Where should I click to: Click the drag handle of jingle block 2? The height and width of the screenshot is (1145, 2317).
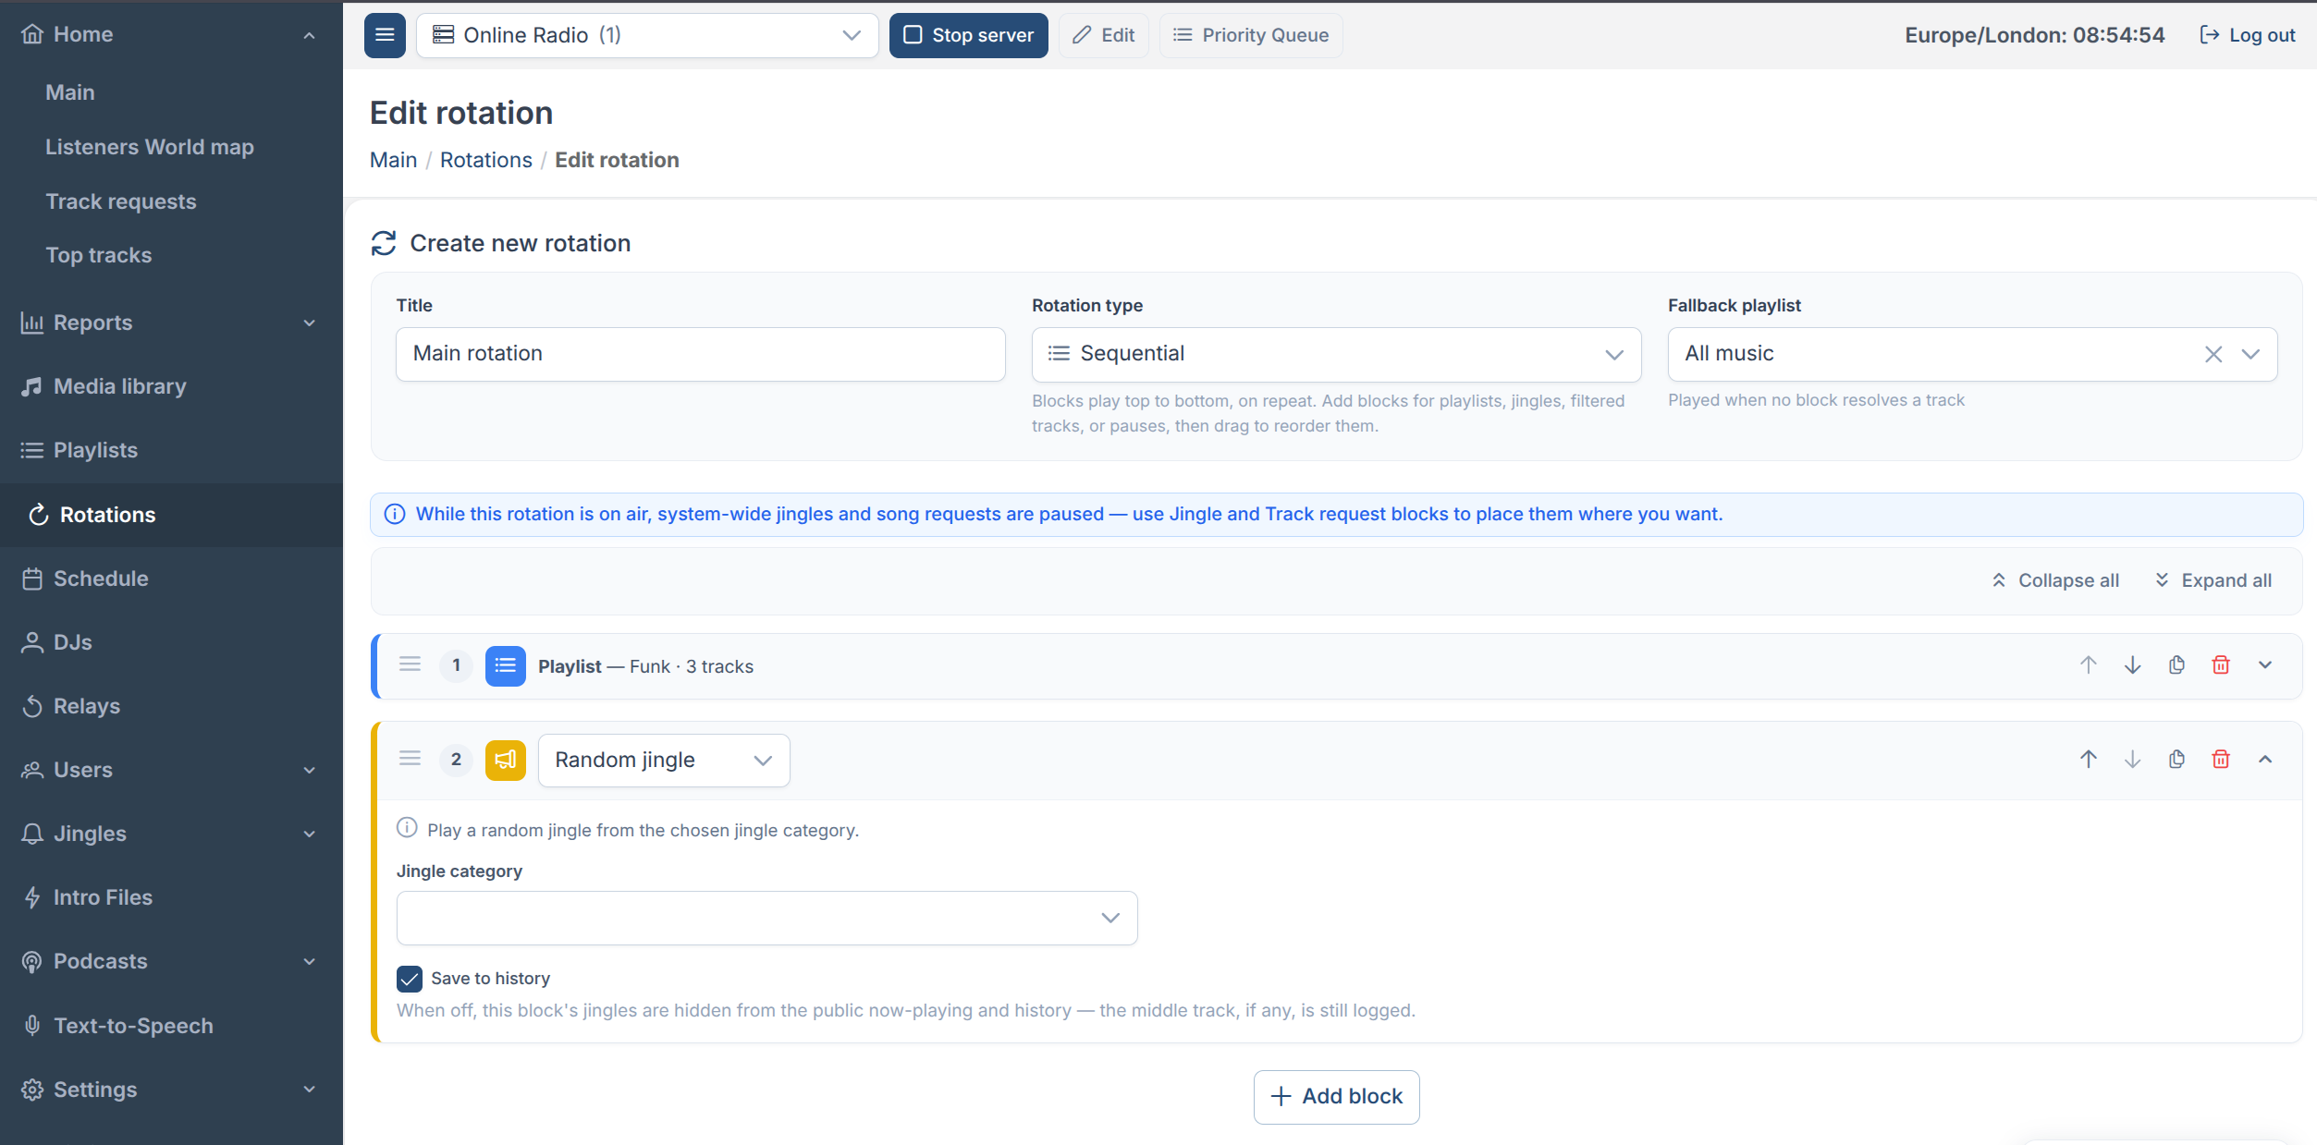point(411,759)
